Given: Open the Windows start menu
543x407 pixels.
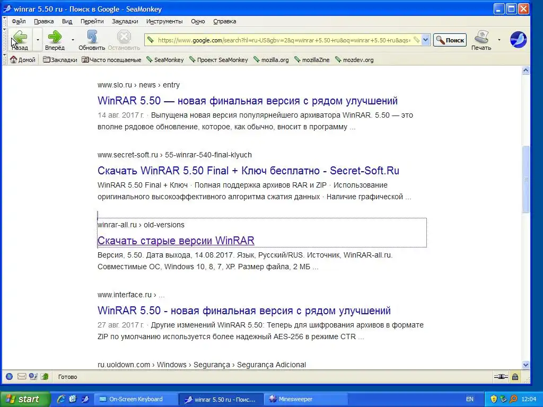Looking at the screenshot, I should pyautogui.click(x=25, y=399).
